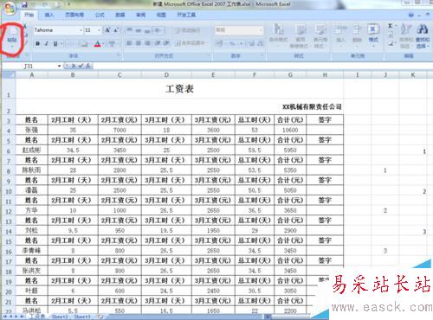Toggle Italic formatting
Image resolution: width=433 pixels, height=320 pixels.
(x=47, y=44)
